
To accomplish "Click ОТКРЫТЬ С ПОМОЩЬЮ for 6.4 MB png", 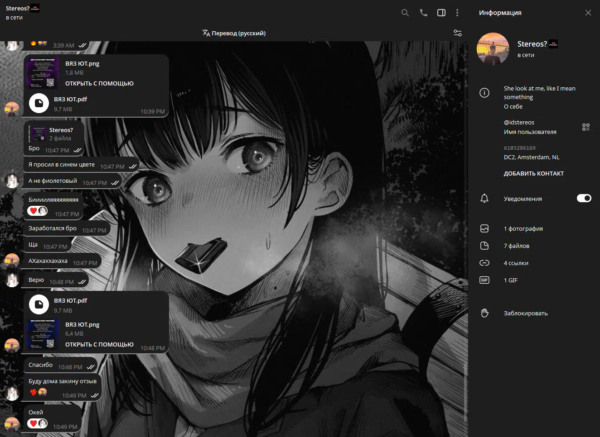I will 99,344.
